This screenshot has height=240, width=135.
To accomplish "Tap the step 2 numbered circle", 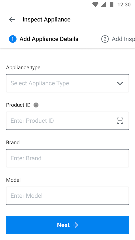I will (x=105, y=39).
